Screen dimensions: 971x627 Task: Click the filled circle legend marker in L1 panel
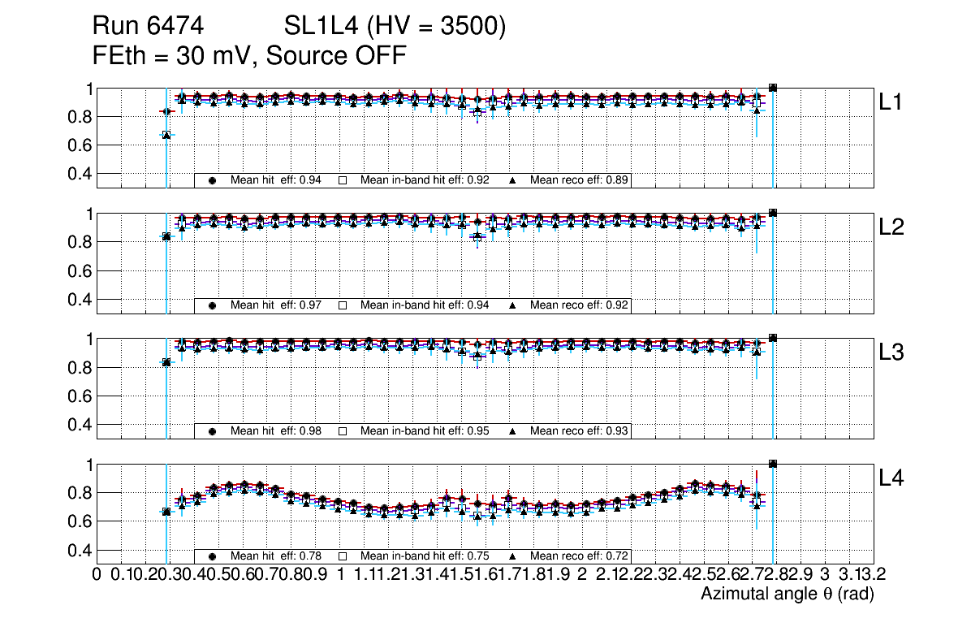click(x=213, y=180)
